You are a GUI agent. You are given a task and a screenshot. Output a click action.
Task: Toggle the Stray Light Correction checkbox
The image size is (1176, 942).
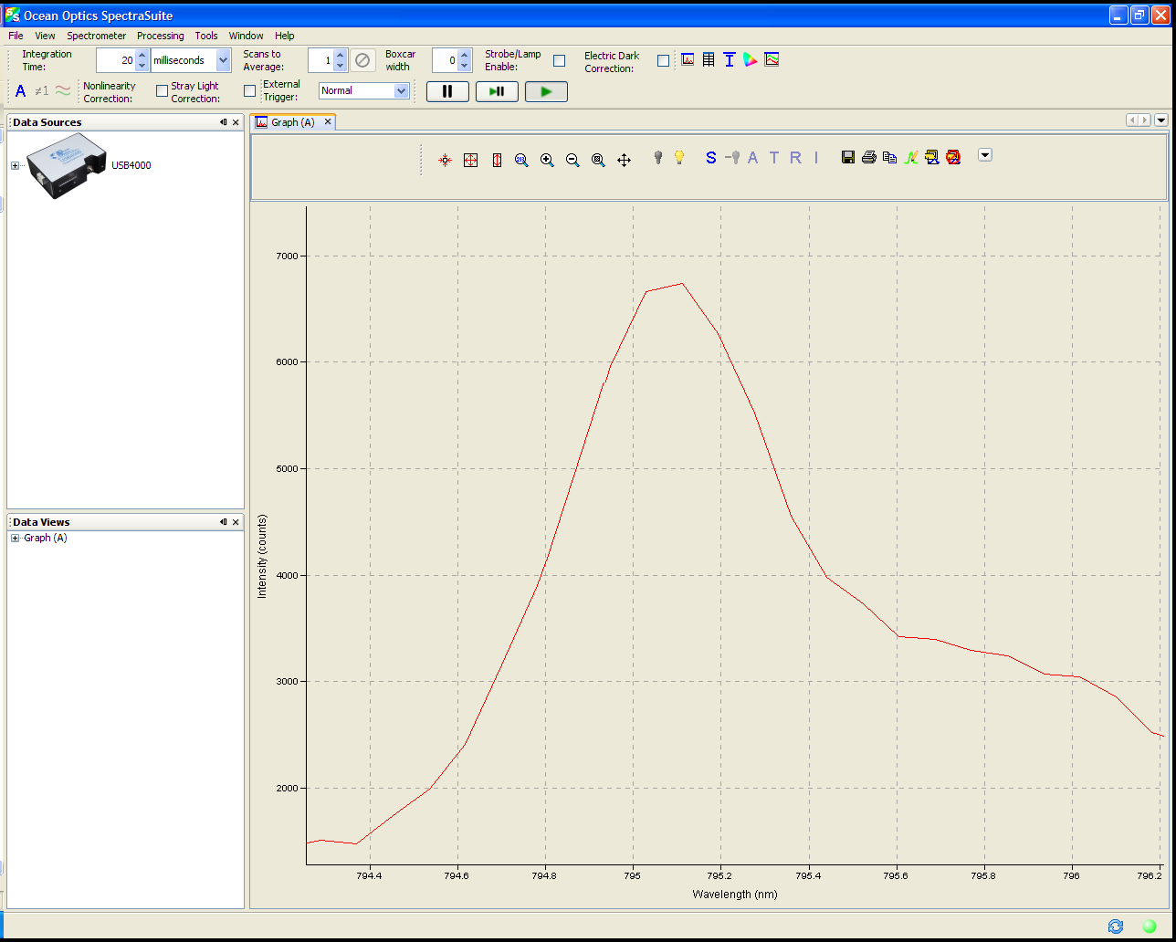(250, 90)
